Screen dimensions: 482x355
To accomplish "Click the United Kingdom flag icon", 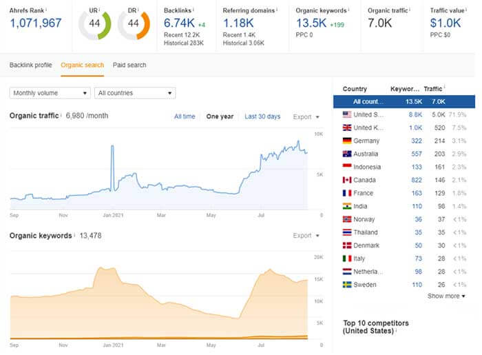I will (347, 128).
